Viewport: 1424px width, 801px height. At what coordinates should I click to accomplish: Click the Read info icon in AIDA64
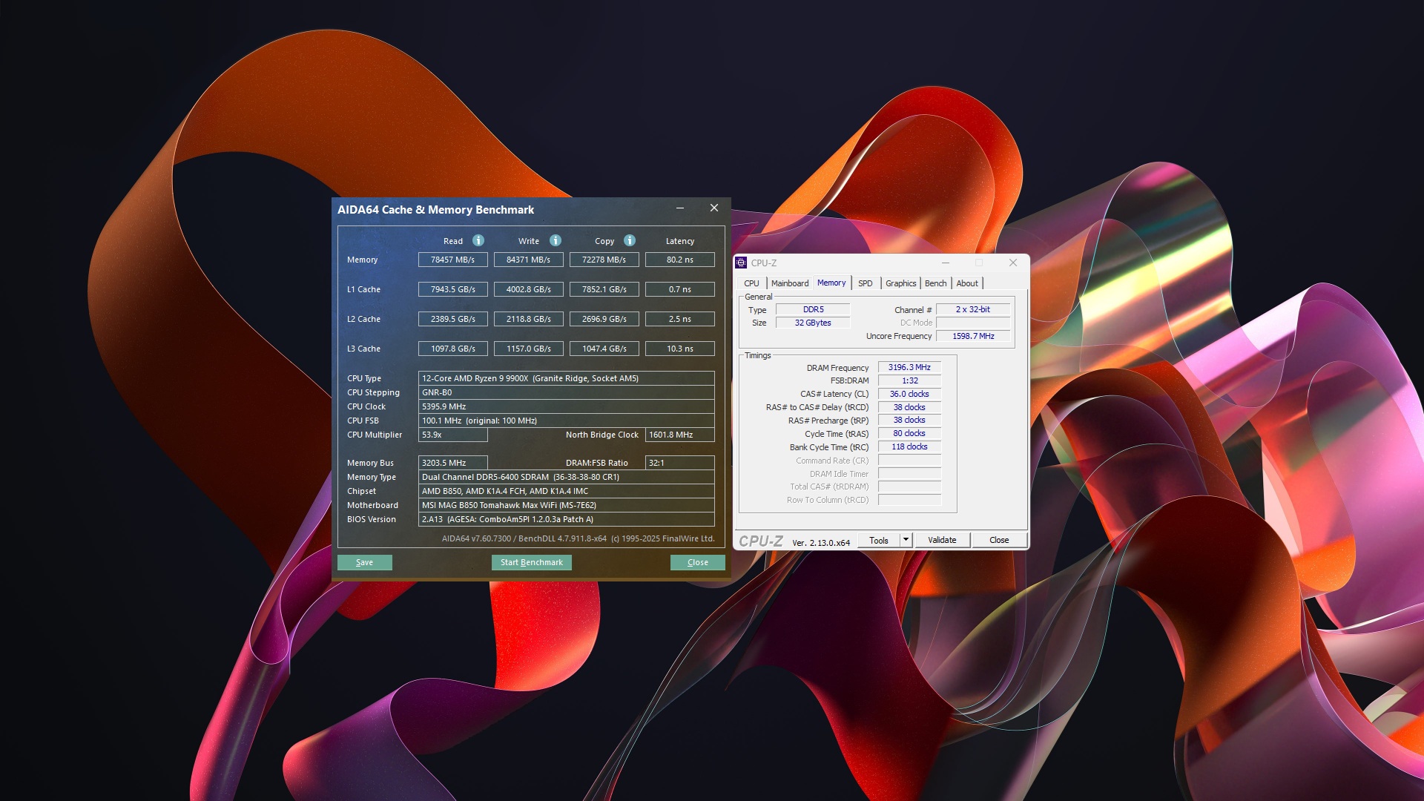(x=478, y=240)
